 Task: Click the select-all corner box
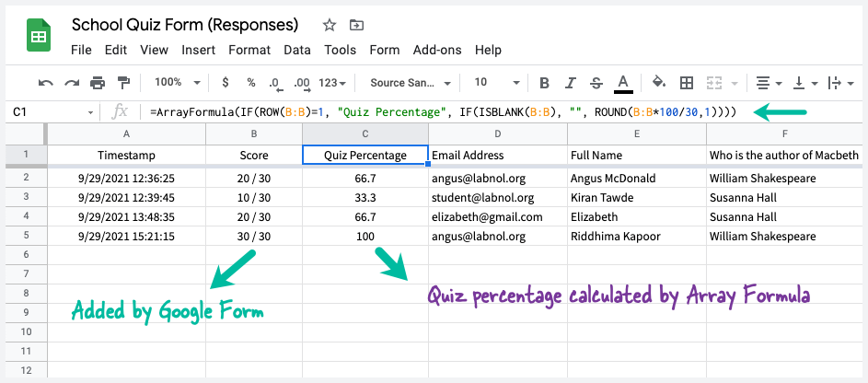[x=27, y=133]
